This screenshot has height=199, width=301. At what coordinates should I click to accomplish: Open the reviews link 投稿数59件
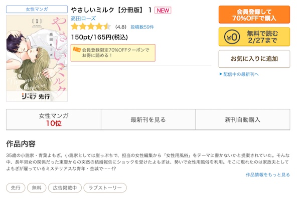click(x=142, y=27)
